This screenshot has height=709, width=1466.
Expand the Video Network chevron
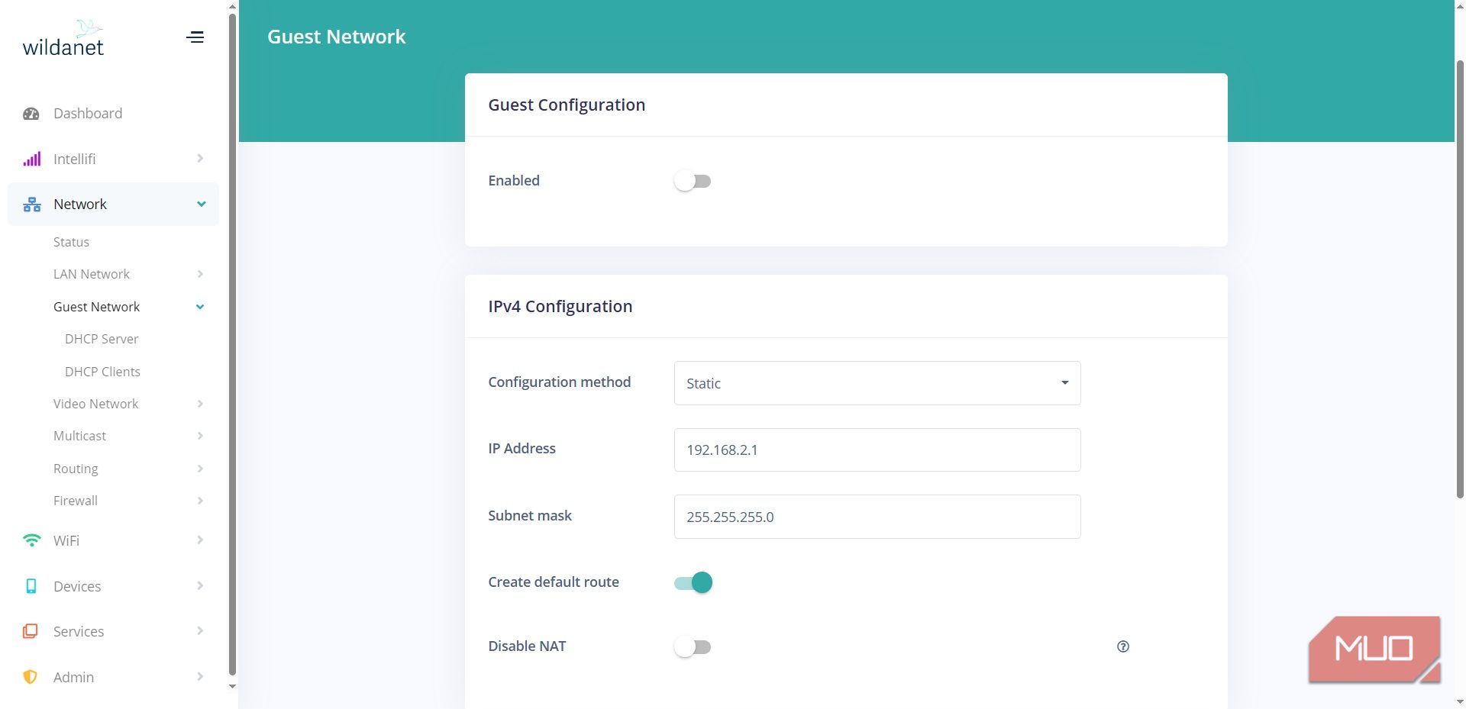[200, 404]
